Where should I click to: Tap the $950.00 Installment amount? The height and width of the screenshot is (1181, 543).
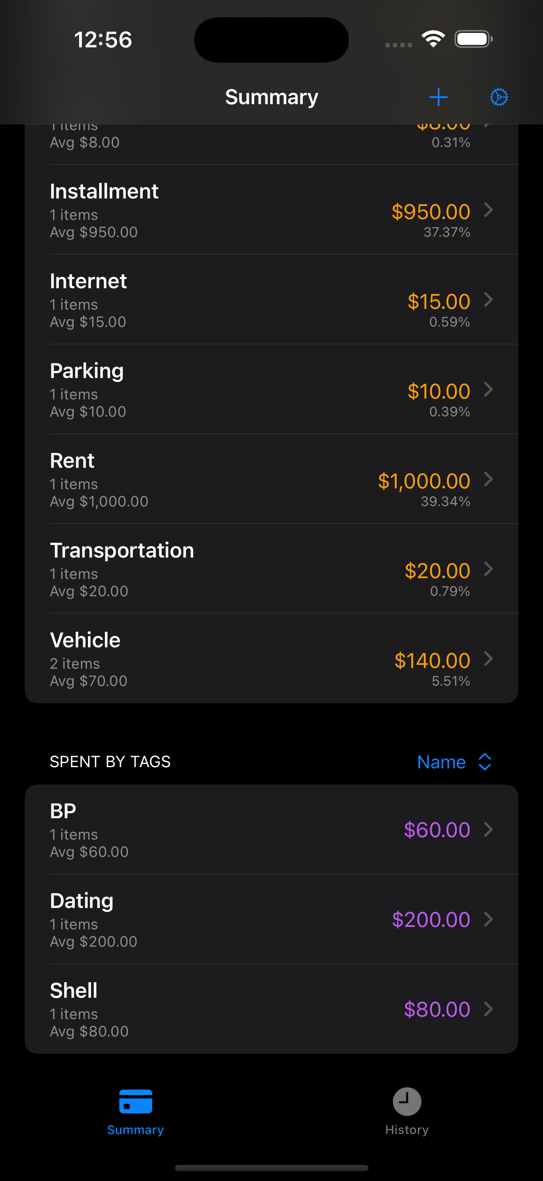[431, 212]
